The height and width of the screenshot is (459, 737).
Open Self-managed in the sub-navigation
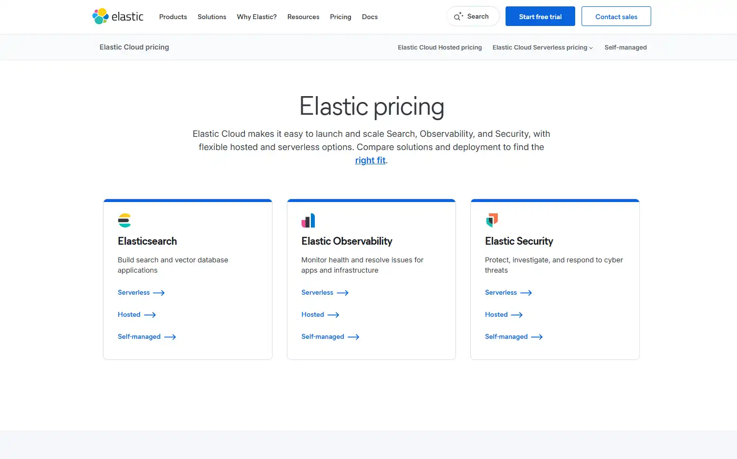[x=626, y=48]
